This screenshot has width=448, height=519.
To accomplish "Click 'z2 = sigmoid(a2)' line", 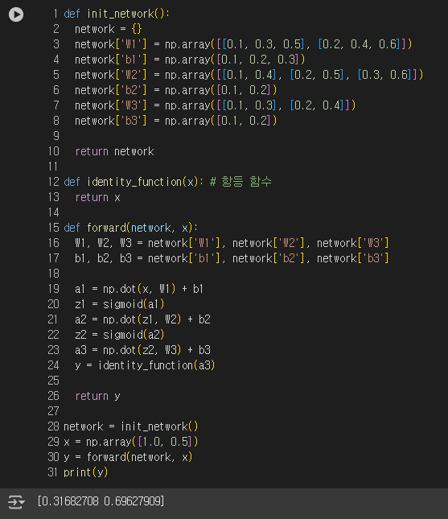I will pyautogui.click(x=120, y=335).
